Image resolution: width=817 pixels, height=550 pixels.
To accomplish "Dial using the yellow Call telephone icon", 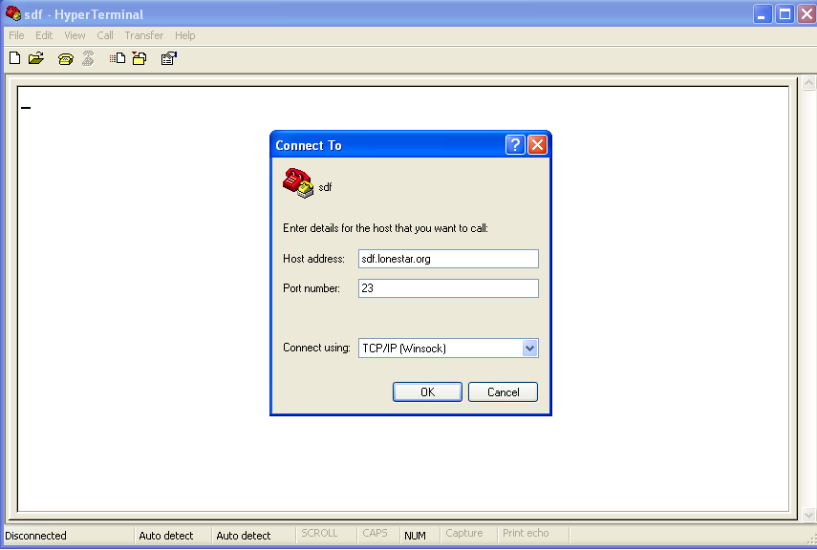I will pos(64,57).
